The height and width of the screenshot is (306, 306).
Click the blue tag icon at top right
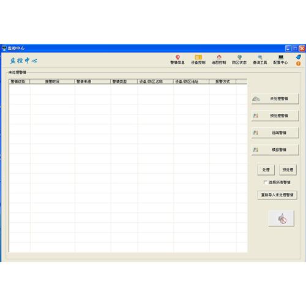tap(299, 57)
